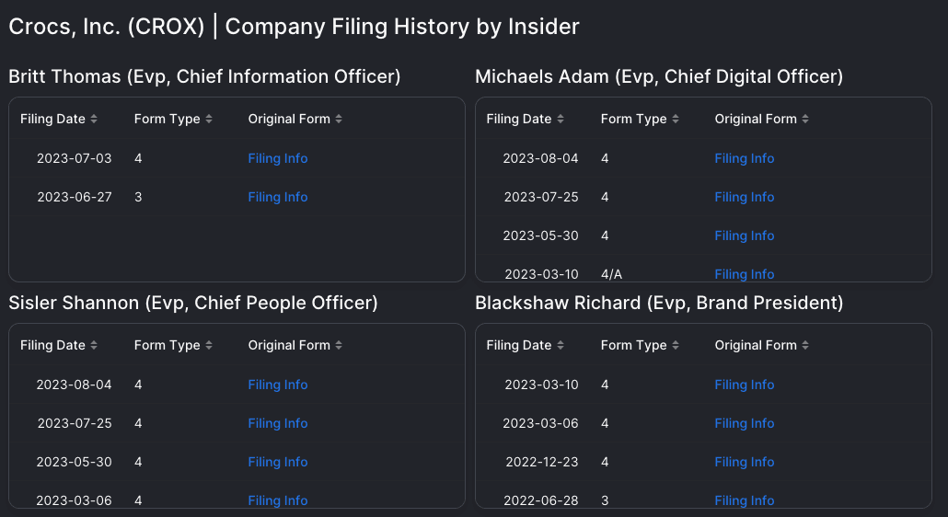
Task: Sort Sisler Shannon table by Filing Date icon
Action: pyautogui.click(x=94, y=346)
